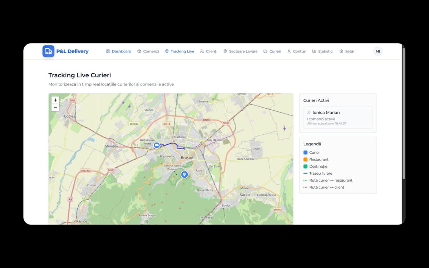Click the Brașov city label on map
The image size is (429, 268).
pos(187,158)
